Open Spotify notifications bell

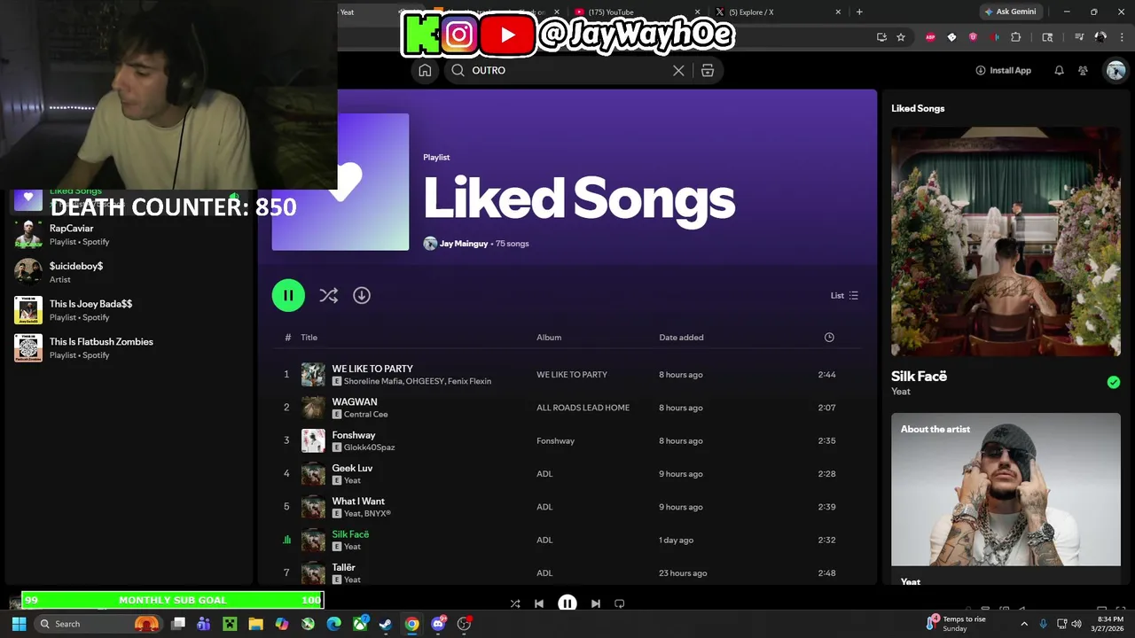(x=1059, y=70)
